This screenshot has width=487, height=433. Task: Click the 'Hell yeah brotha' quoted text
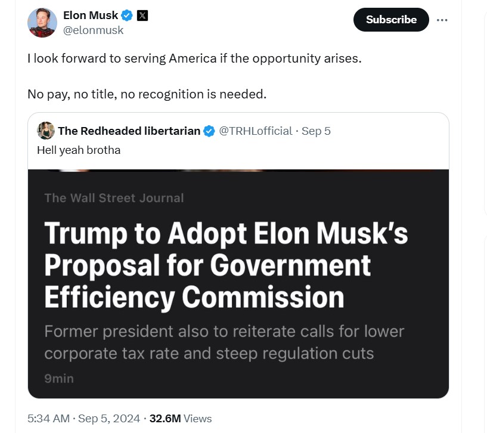click(79, 150)
